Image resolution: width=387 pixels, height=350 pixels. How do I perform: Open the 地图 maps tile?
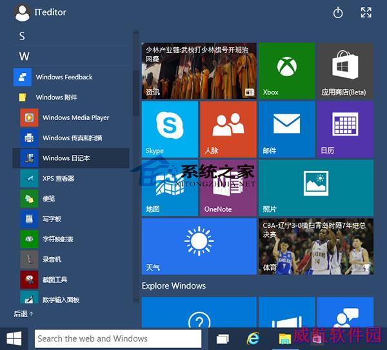point(170,188)
